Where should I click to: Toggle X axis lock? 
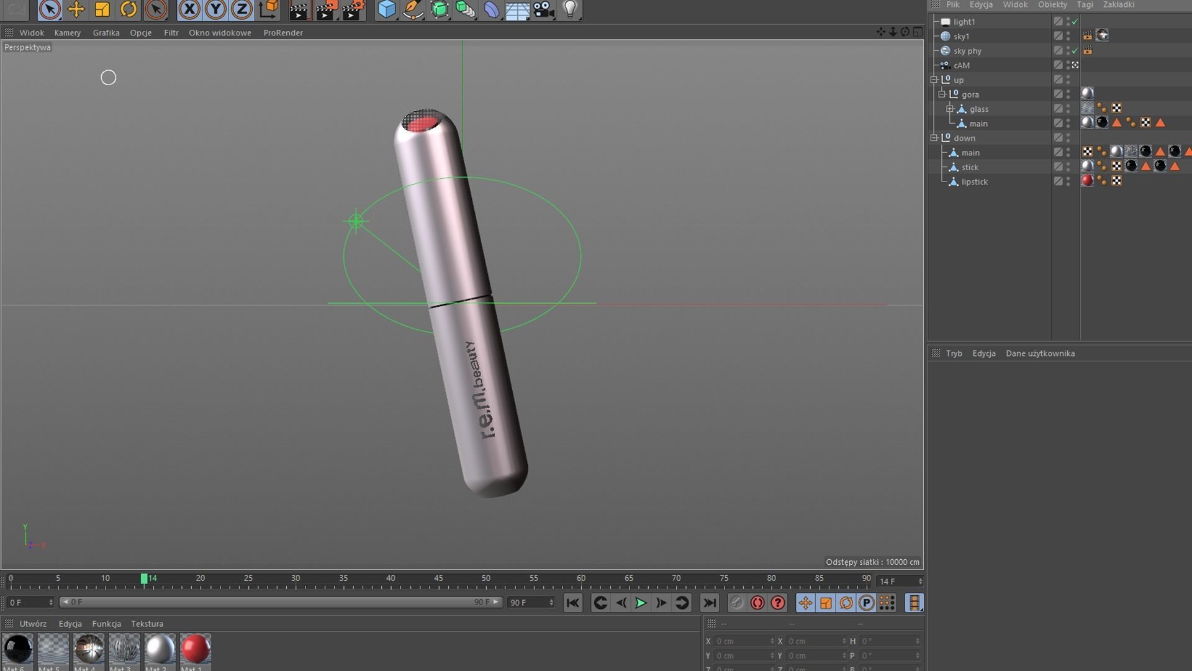coord(189,9)
